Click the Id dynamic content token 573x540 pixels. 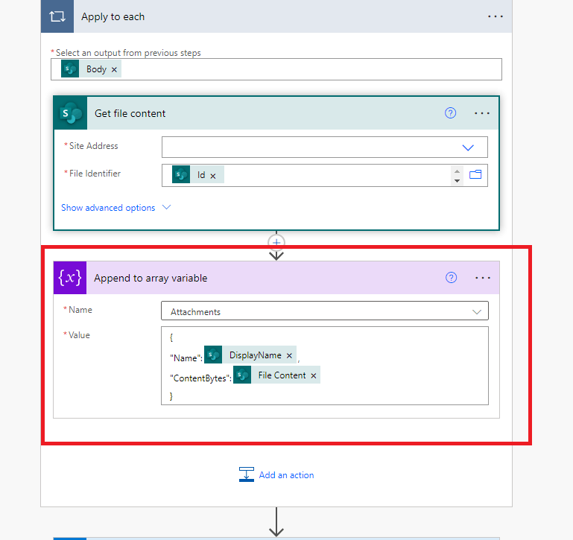[197, 174]
